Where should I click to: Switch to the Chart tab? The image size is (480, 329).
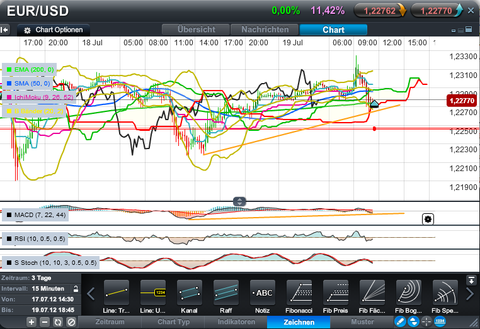[x=333, y=30]
